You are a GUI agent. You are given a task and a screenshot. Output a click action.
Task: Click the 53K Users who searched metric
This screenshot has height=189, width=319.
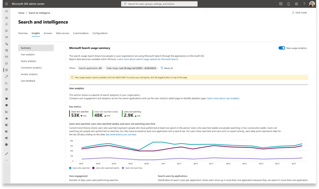pyautogui.click(x=79, y=114)
